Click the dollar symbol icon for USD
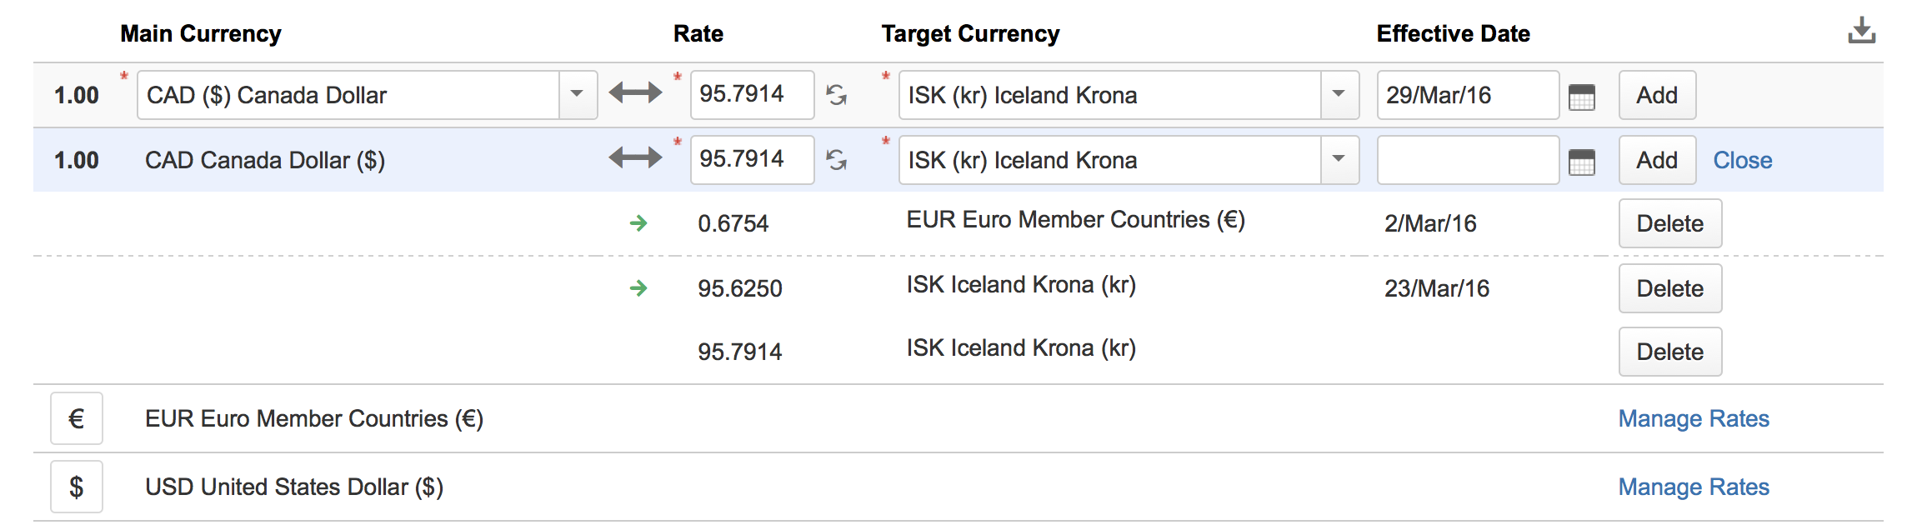1917x525 pixels. point(77,487)
